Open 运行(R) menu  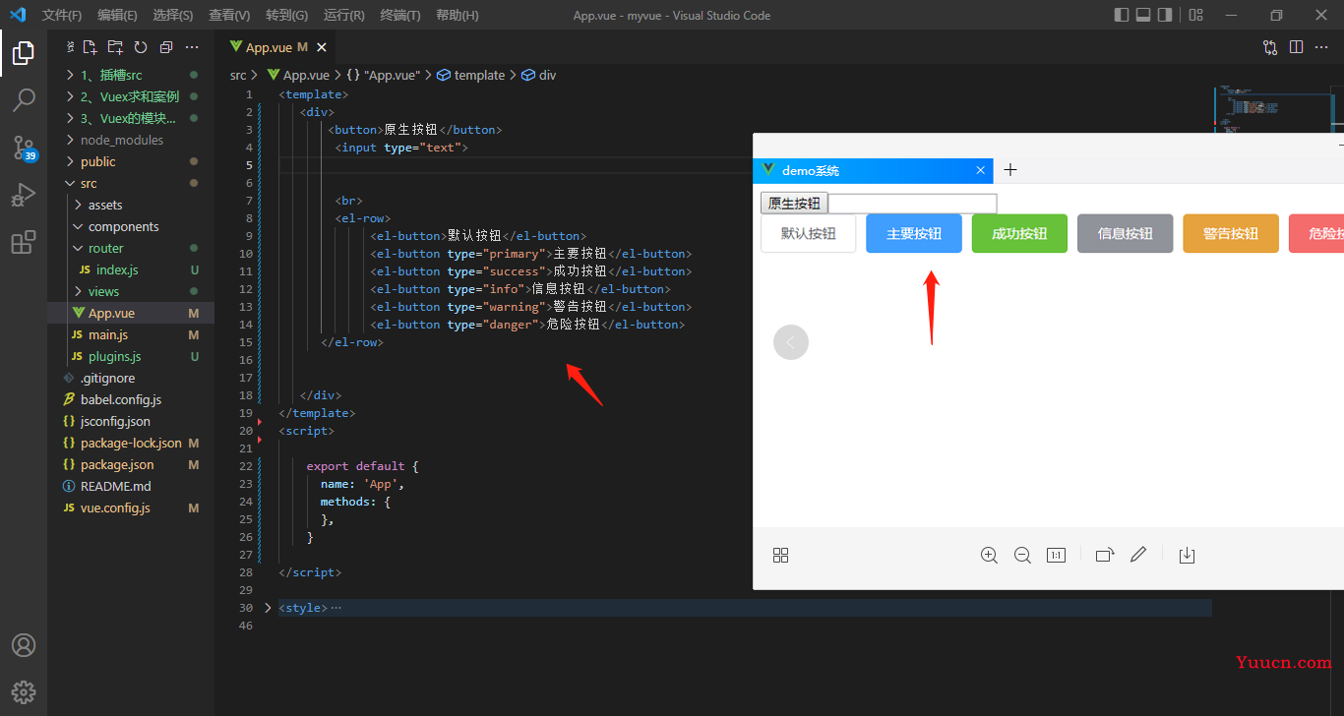(343, 15)
